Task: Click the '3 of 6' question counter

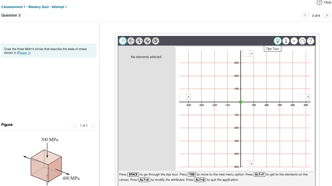Action: tap(316, 16)
